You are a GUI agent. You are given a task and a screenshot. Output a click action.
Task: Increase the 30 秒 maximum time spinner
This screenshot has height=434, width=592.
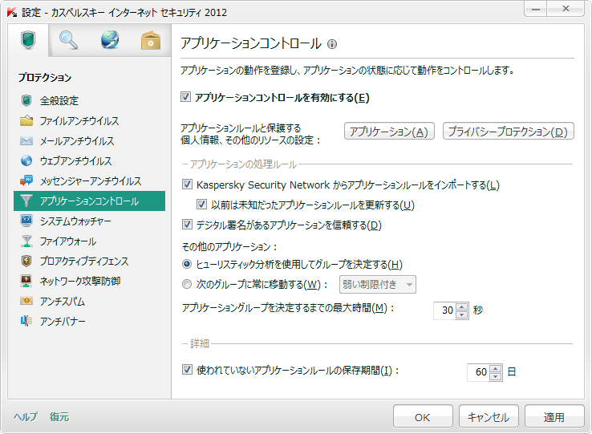coord(462,306)
